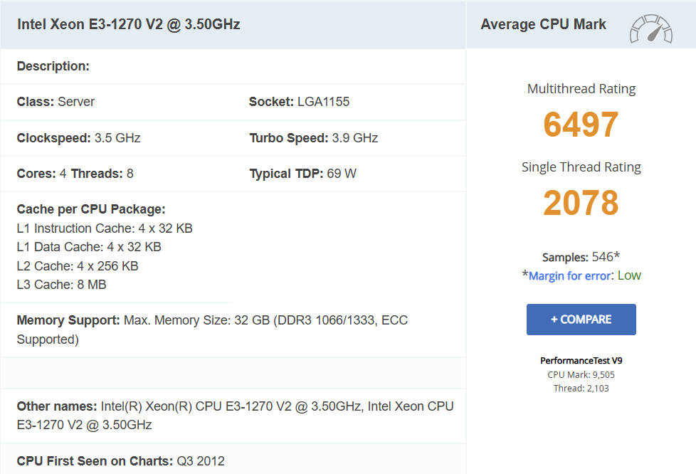This screenshot has width=696, height=474.
Task: Click the single thread rating value 2078
Action: coord(581,203)
